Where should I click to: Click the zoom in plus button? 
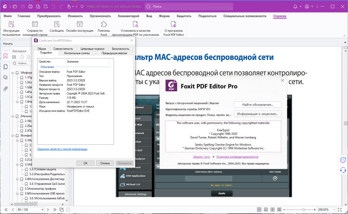[314, 210]
